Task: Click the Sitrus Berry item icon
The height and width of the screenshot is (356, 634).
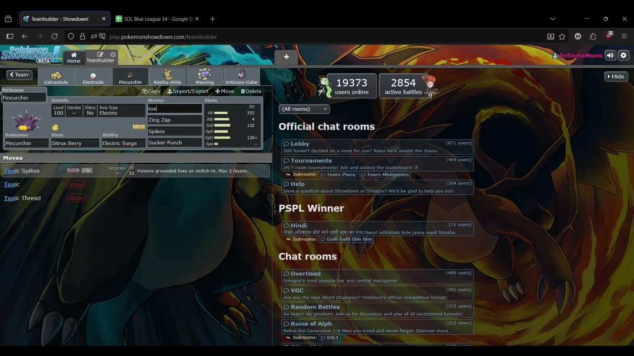Action: coord(55,128)
